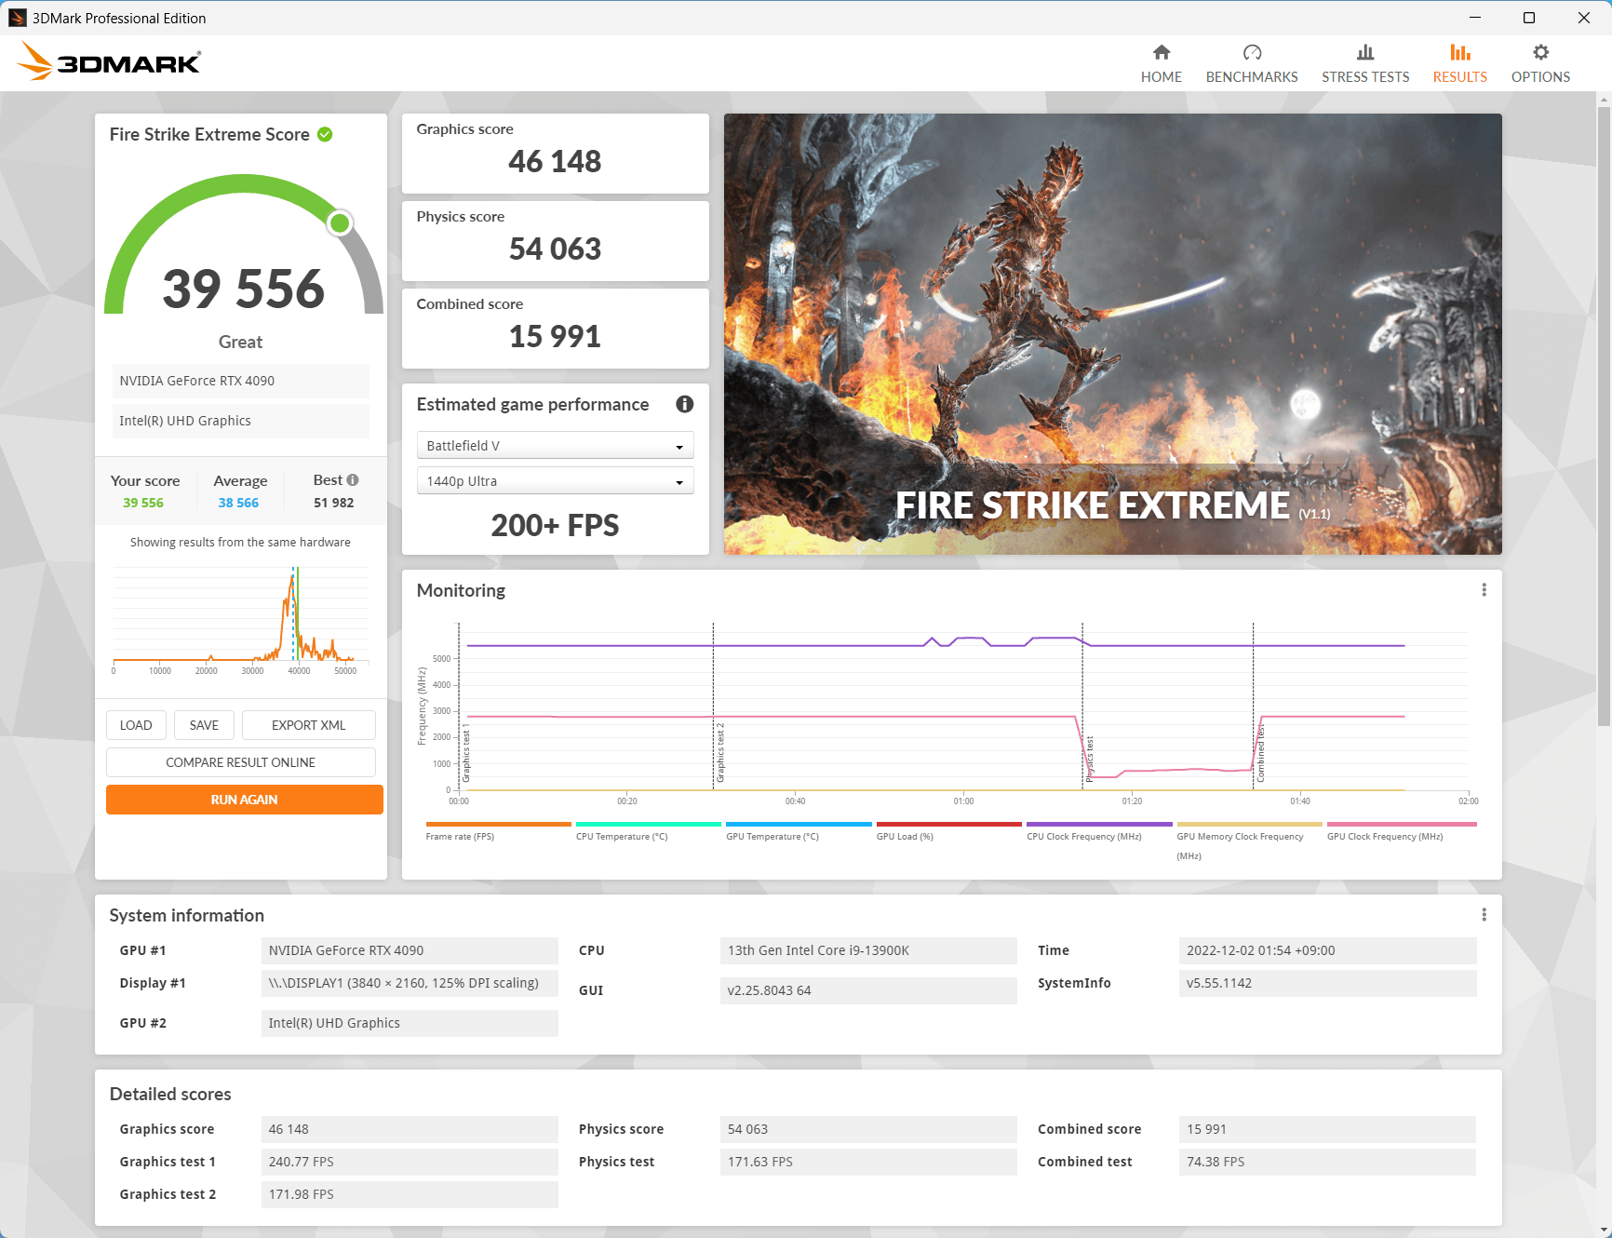Image resolution: width=1612 pixels, height=1238 pixels.
Task: Toggle CPU Clock Frequency legend swatch
Action: [1099, 824]
